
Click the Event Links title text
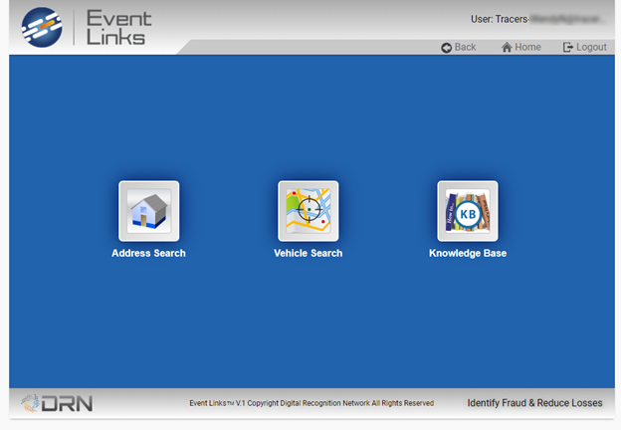[115, 27]
